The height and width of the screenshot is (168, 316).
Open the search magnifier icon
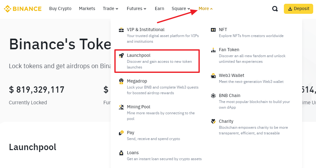tap(275, 9)
